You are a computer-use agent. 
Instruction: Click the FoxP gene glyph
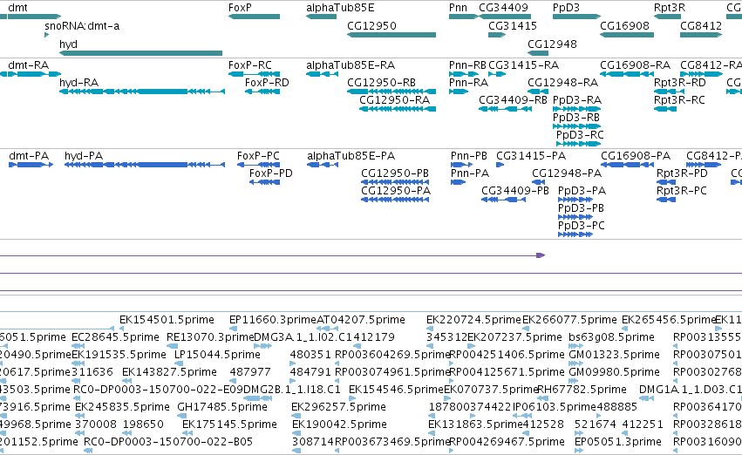pyautogui.click(x=254, y=17)
